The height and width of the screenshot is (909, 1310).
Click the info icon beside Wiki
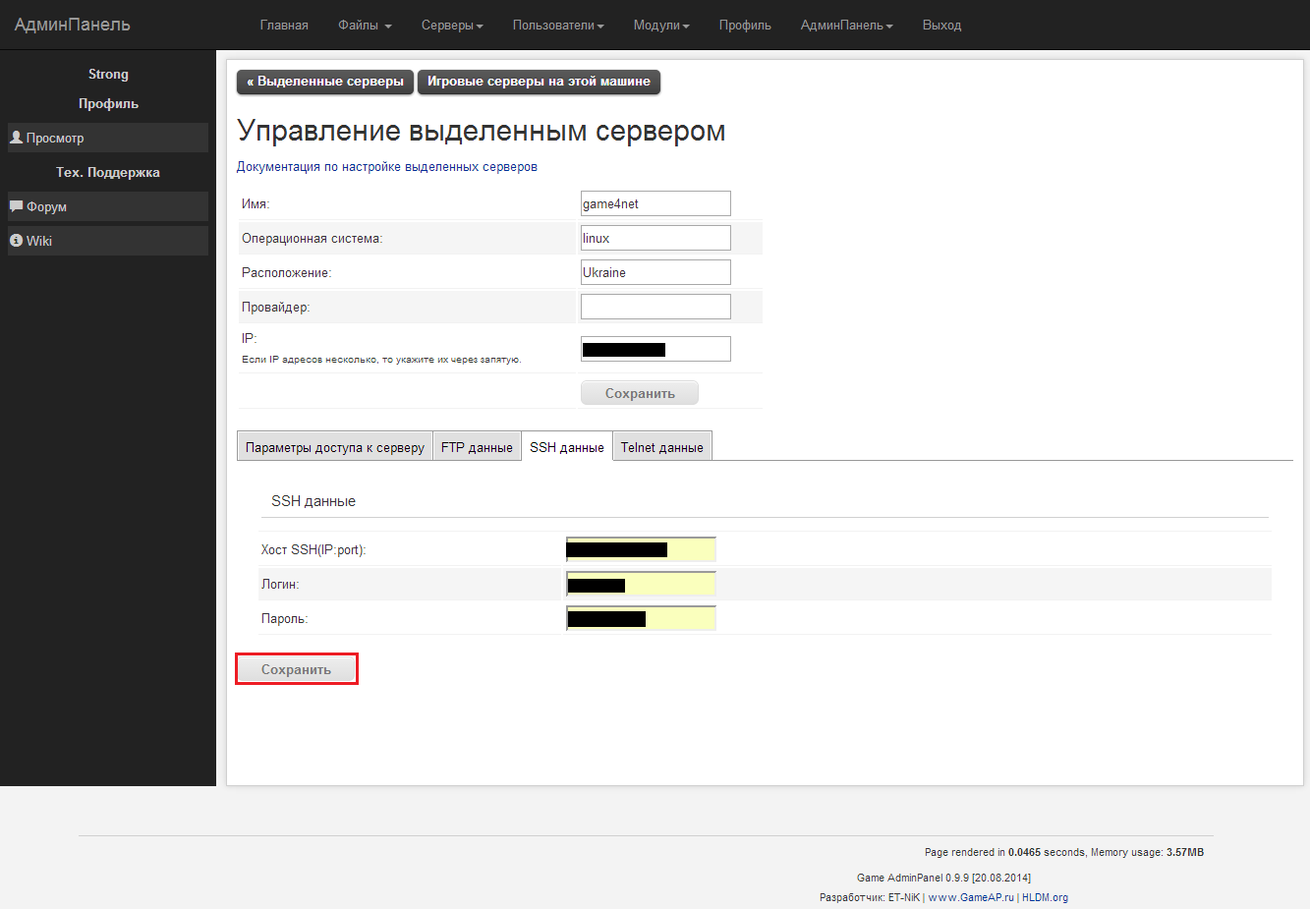(x=16, y=241)
